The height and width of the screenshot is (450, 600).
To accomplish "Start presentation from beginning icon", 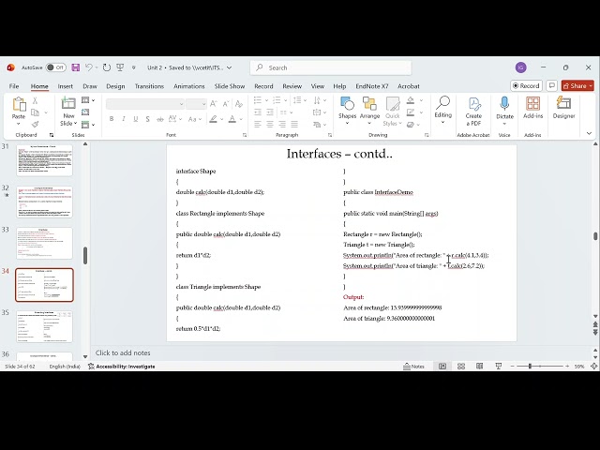I will [120, 67].
